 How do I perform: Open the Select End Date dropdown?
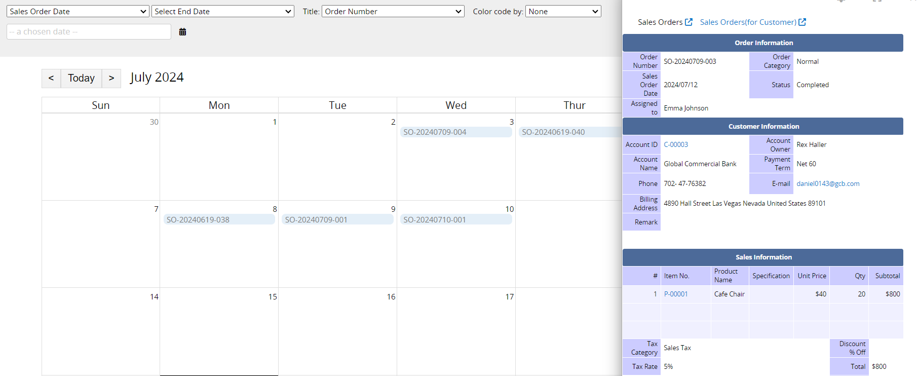click(223, 11)
